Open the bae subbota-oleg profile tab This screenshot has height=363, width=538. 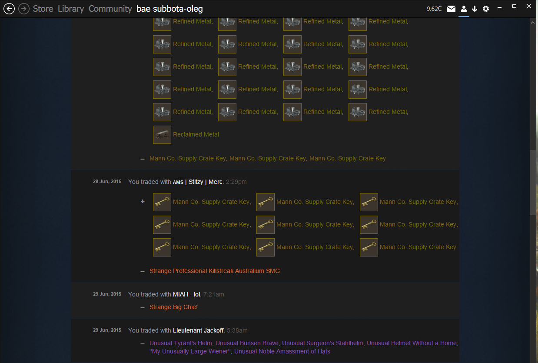(x=169, y=9)
